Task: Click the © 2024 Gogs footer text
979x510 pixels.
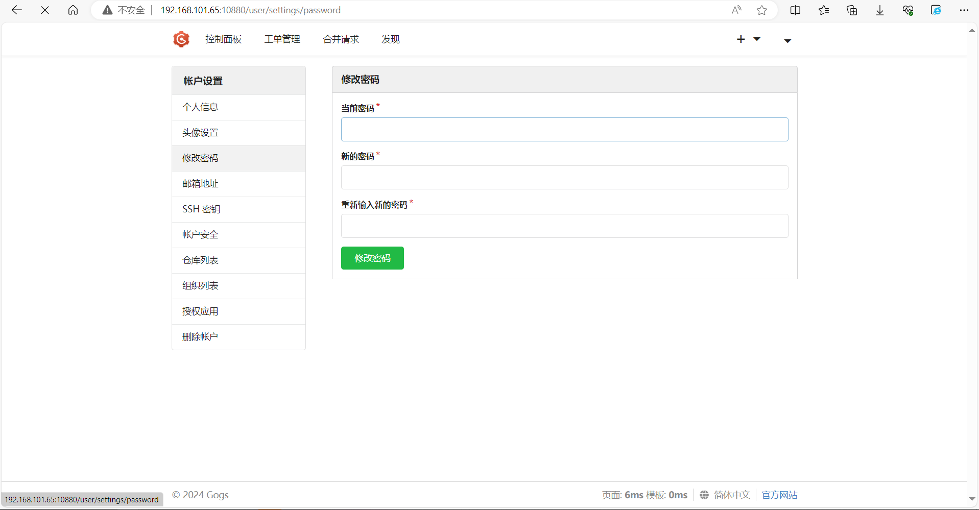Action: click(200, 495)
